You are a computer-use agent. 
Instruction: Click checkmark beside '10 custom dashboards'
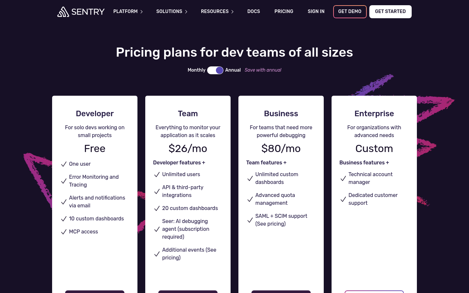(x=64, y=219)
